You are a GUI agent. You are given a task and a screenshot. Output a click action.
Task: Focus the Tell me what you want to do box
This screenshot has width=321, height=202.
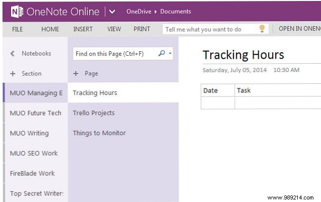(x=215, y=29)
